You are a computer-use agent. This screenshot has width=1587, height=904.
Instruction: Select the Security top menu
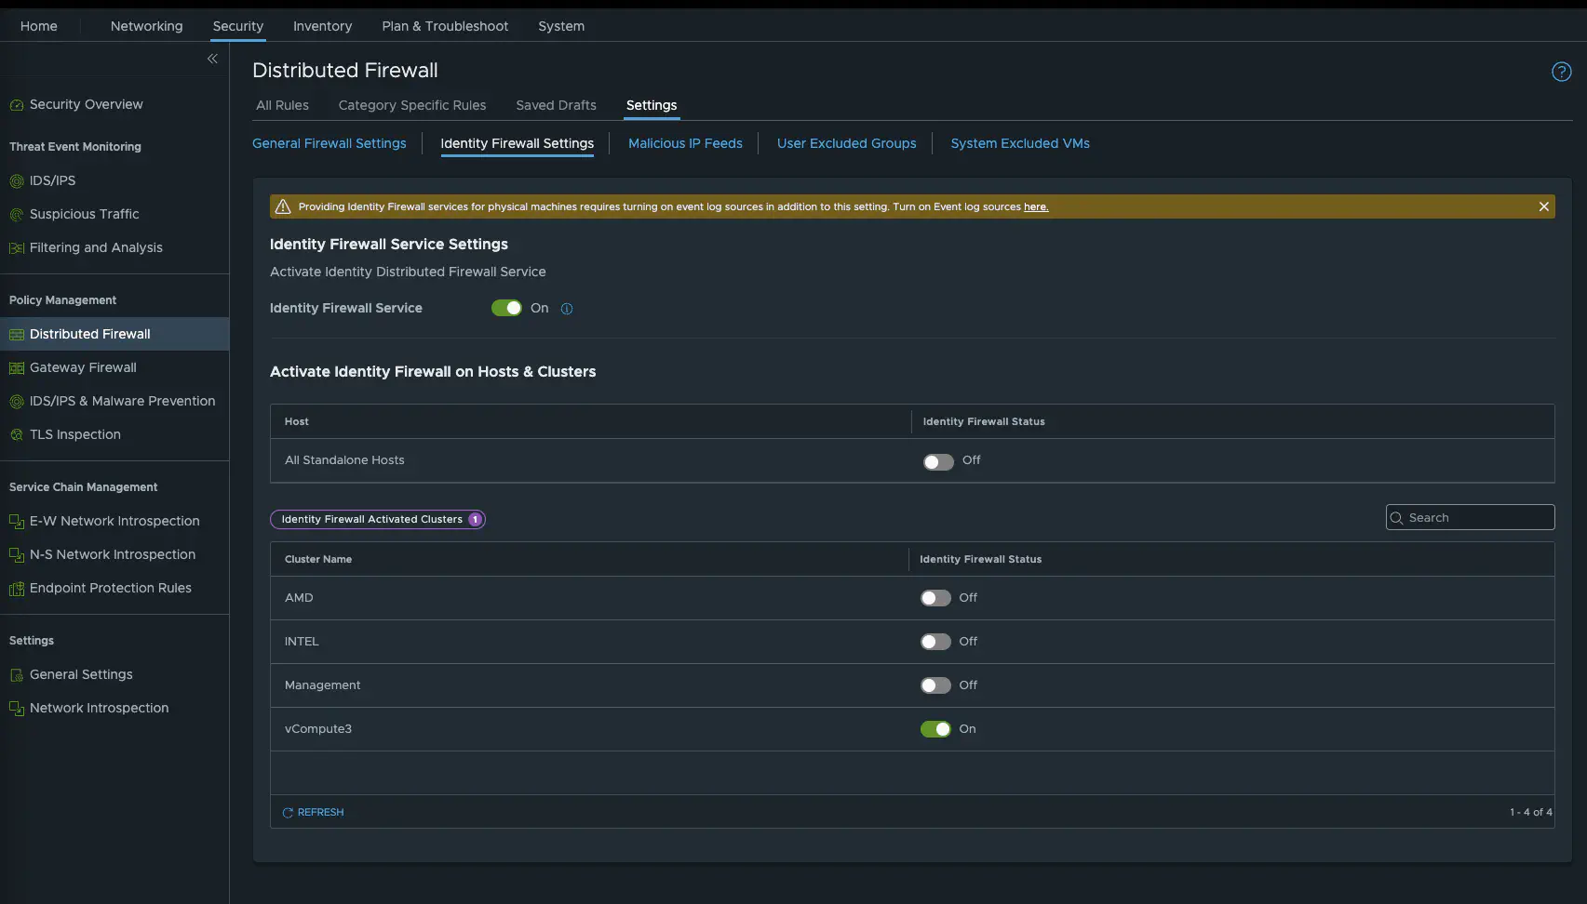(x=238, y=26)
